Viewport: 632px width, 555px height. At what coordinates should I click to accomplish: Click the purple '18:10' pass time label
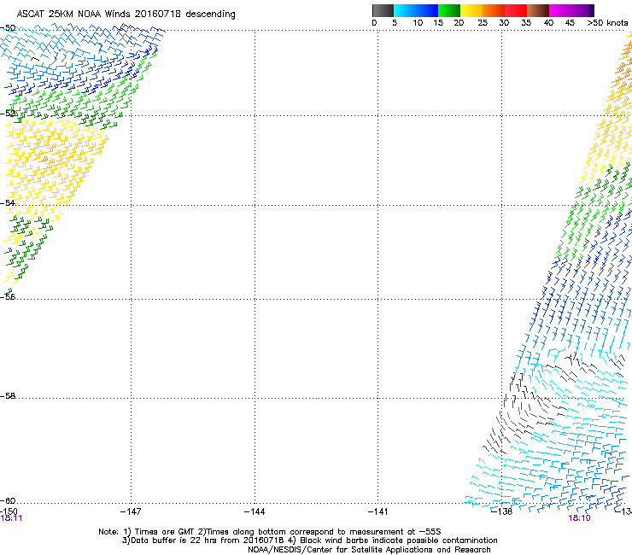coord(580,518)
